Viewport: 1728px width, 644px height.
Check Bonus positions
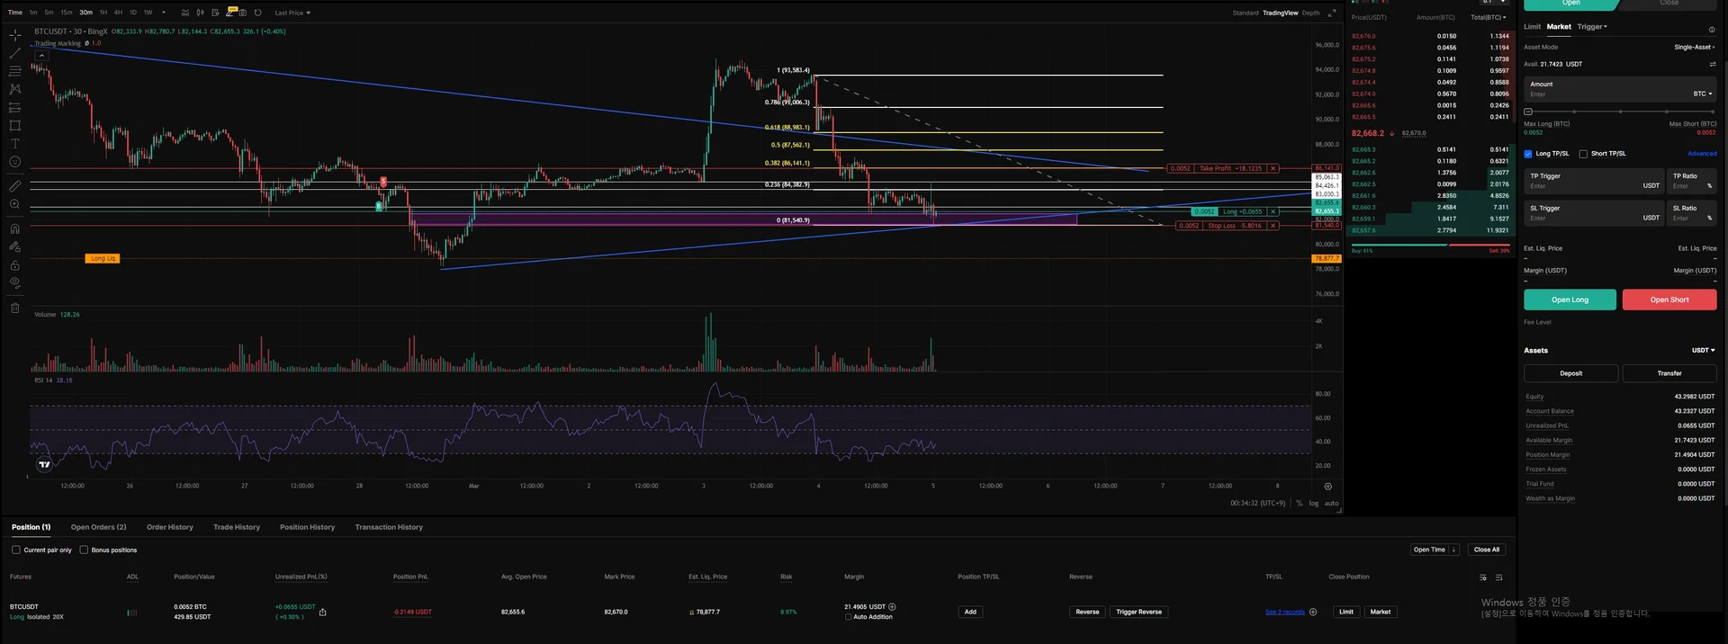(x=84, y=550)
